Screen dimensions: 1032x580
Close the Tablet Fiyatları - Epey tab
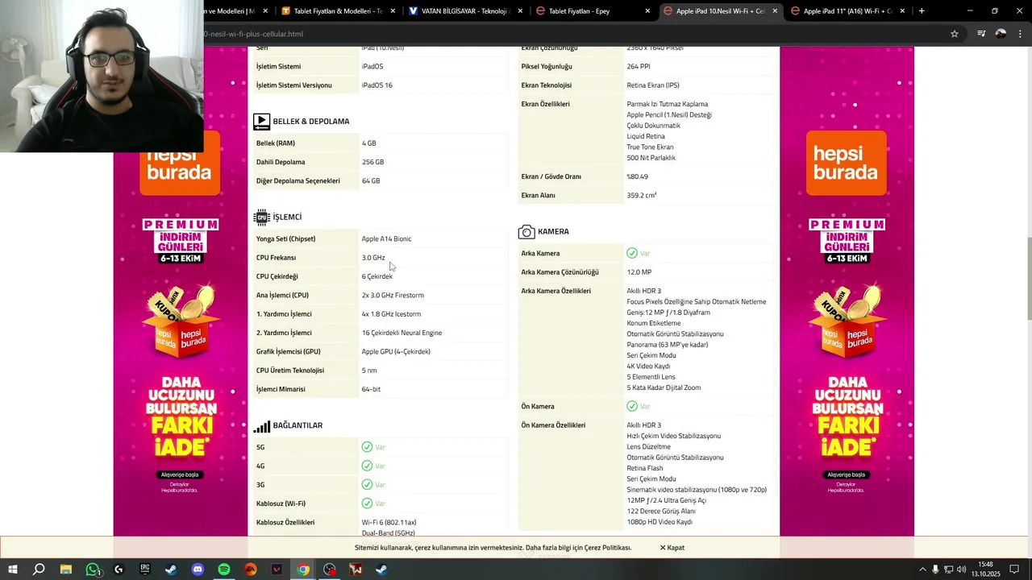coord(647,11)
